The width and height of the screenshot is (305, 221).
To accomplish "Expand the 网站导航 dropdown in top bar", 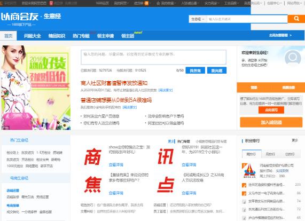I will coord(294,3).
